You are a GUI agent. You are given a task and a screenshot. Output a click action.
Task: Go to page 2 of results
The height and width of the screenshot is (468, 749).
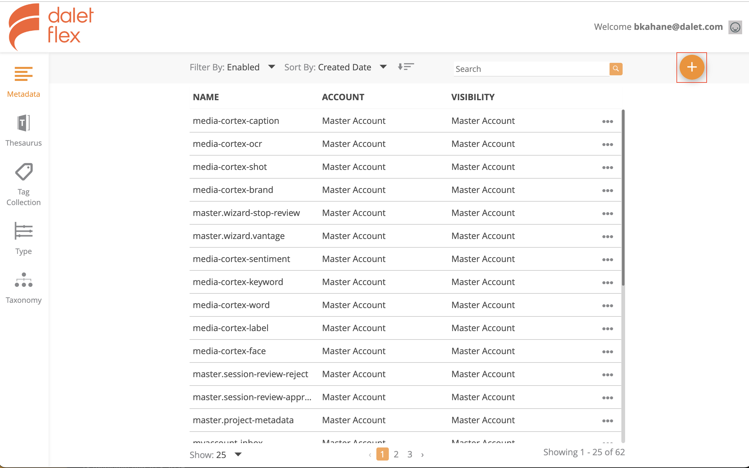[x=396, y=454]
